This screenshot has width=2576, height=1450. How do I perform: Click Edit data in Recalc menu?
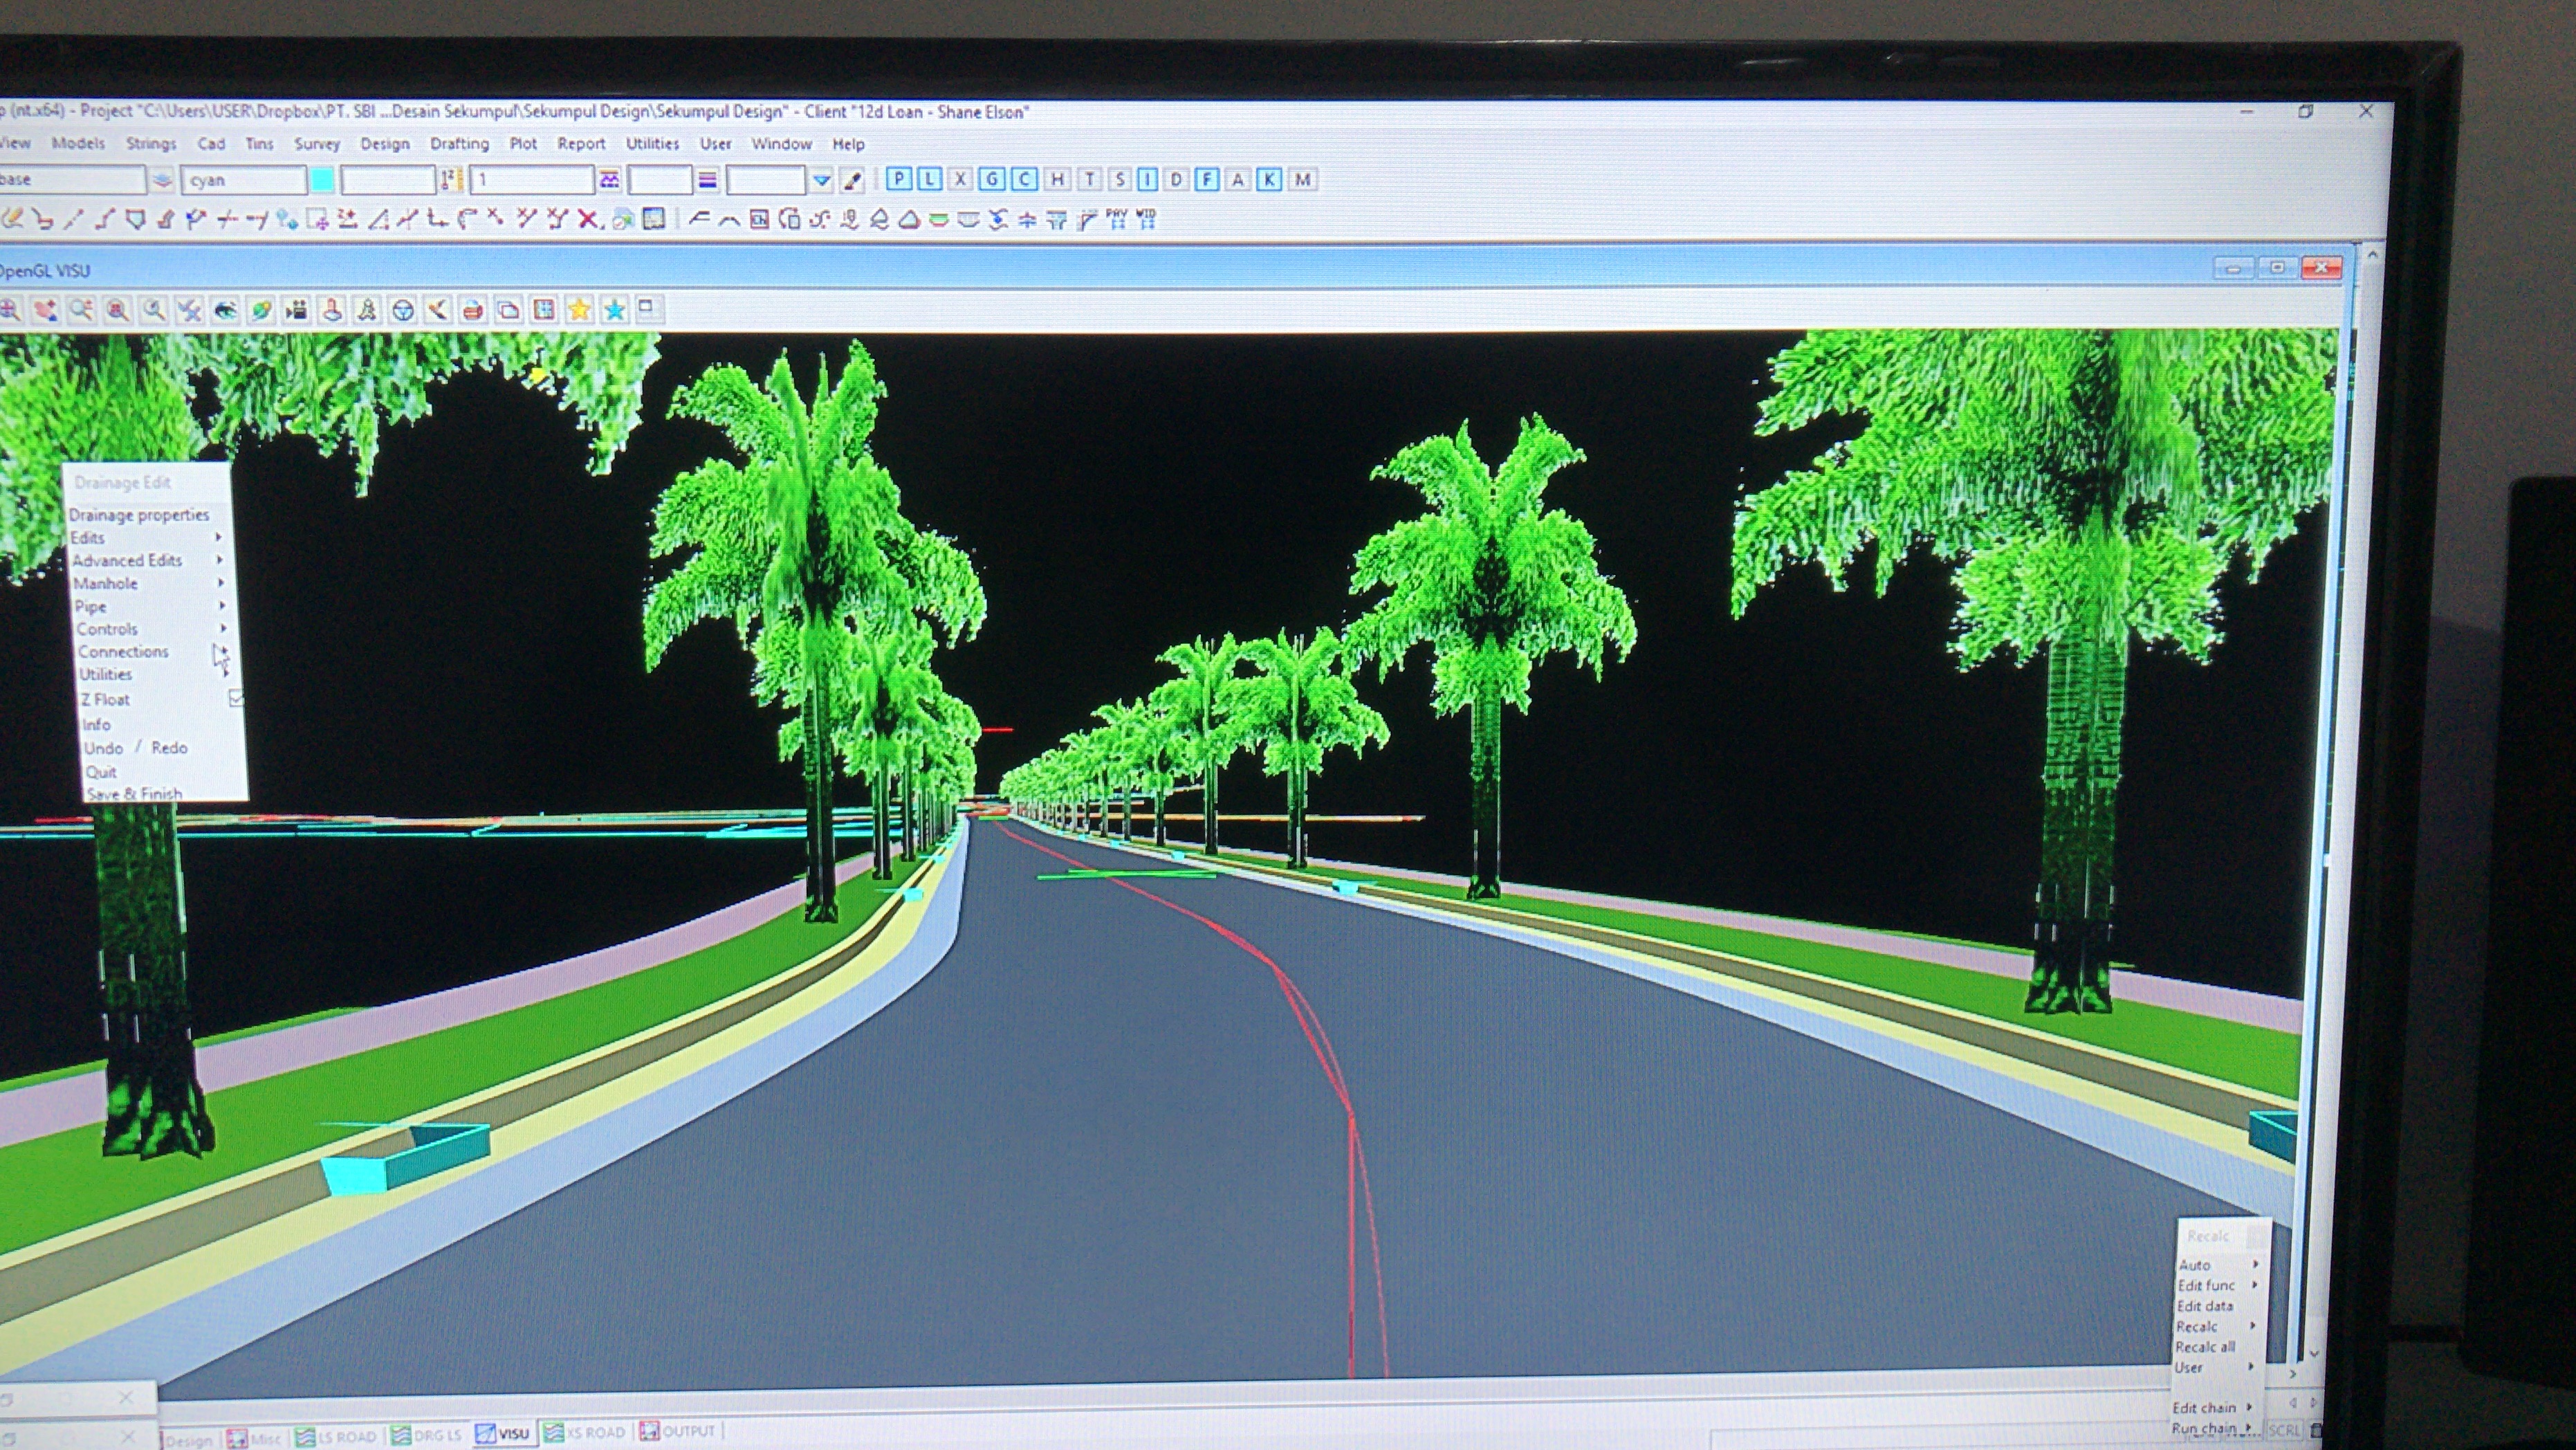coord(2205,1305)
